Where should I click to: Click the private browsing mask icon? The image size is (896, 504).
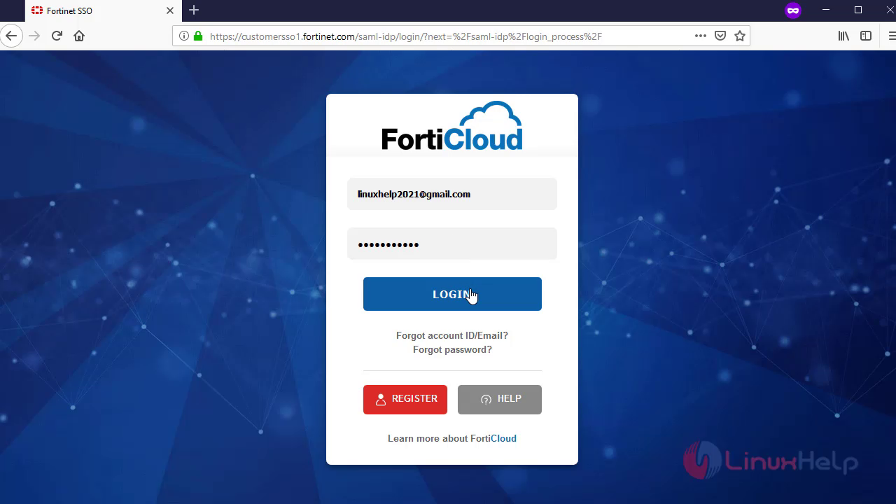[x=793, y=10]
